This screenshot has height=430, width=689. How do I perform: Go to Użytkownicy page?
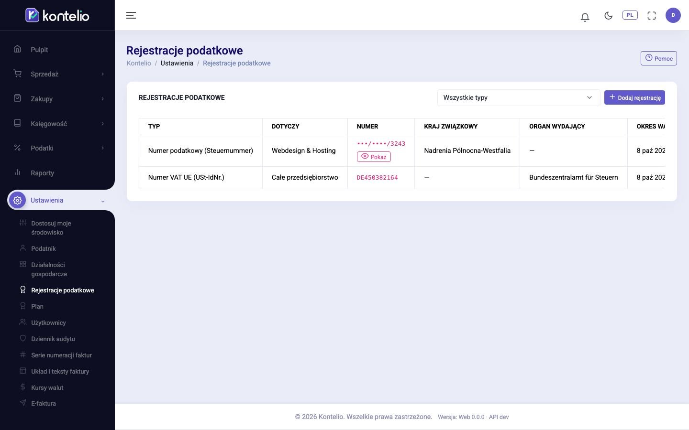tap(48, 322)
